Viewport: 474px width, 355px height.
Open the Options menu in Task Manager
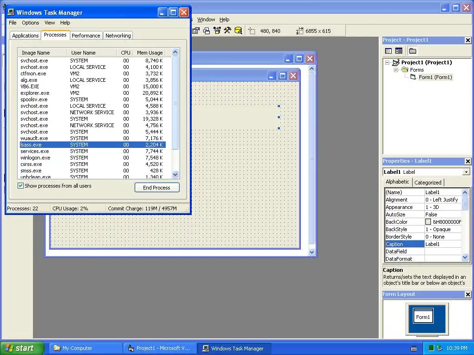(30, 23)
